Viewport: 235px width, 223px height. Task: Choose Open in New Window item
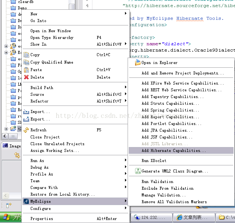click(75, 31)
